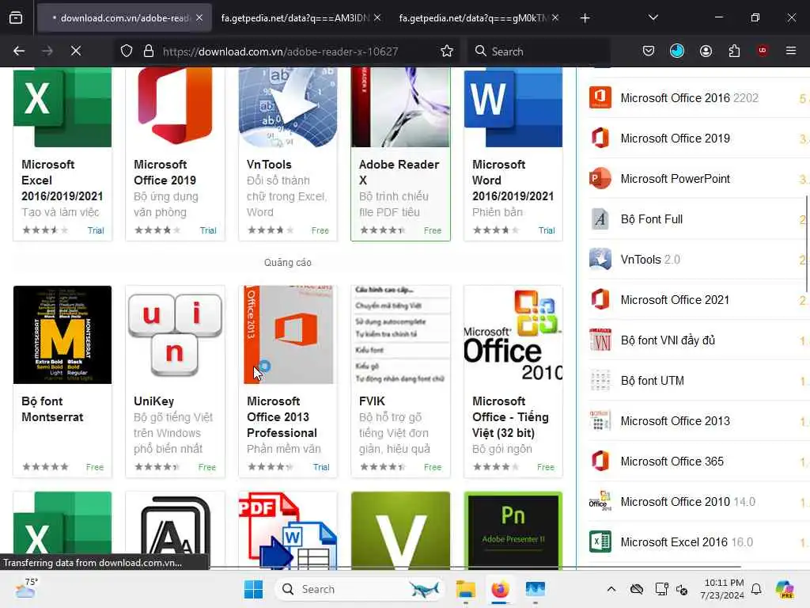Click the tracking protection shield icon
The image size is (810, 608).
pos(127,51)
